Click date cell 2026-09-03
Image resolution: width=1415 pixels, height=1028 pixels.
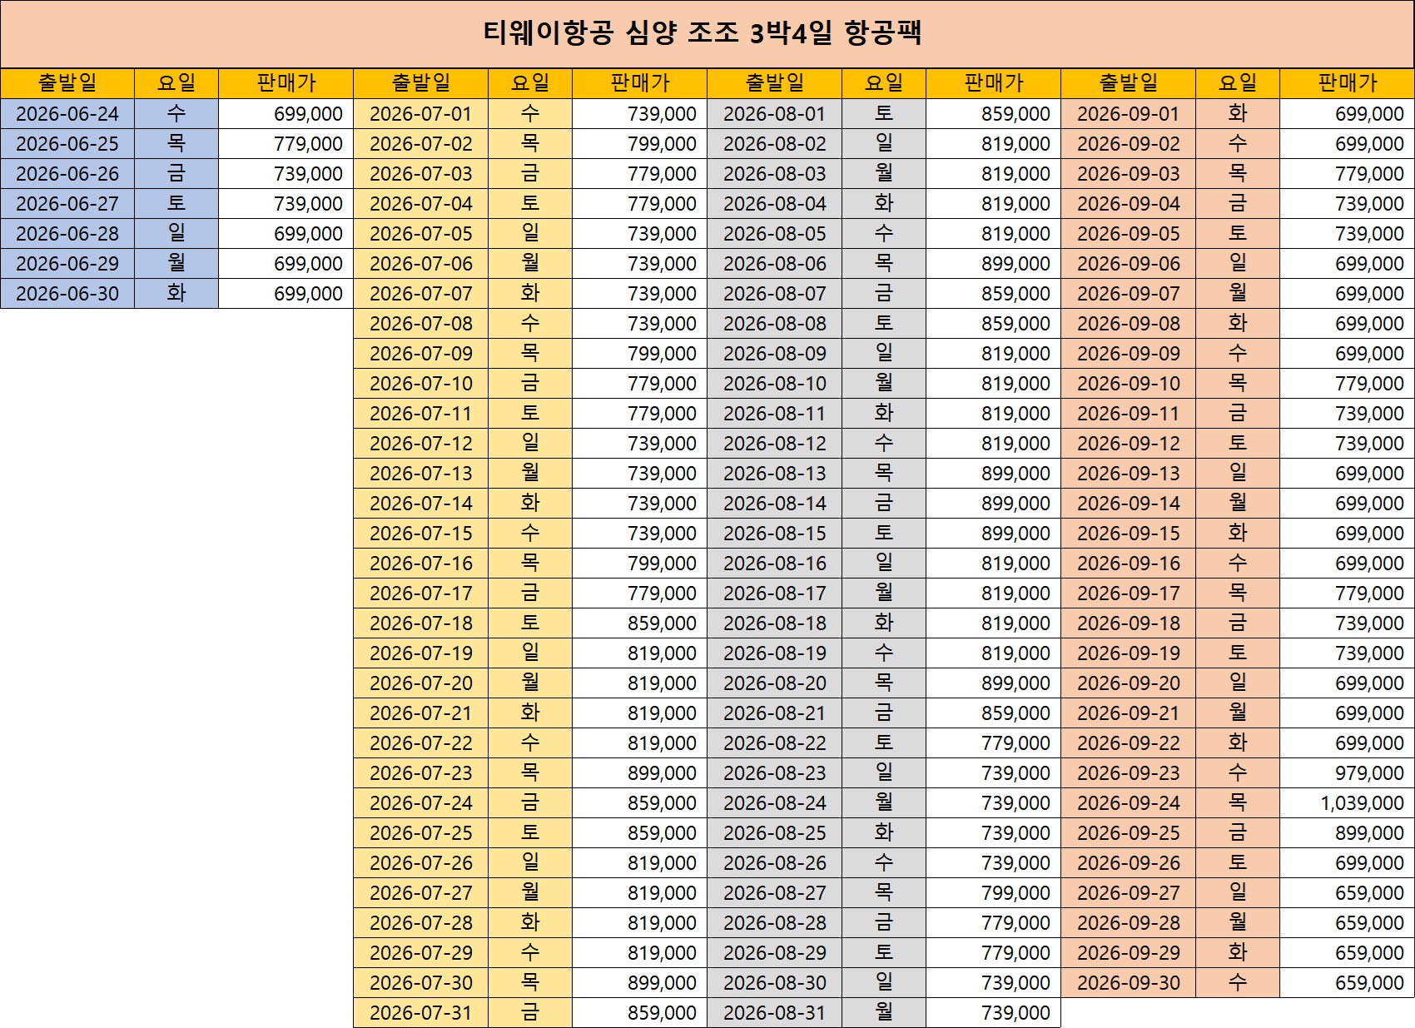tap(1128, 174)
